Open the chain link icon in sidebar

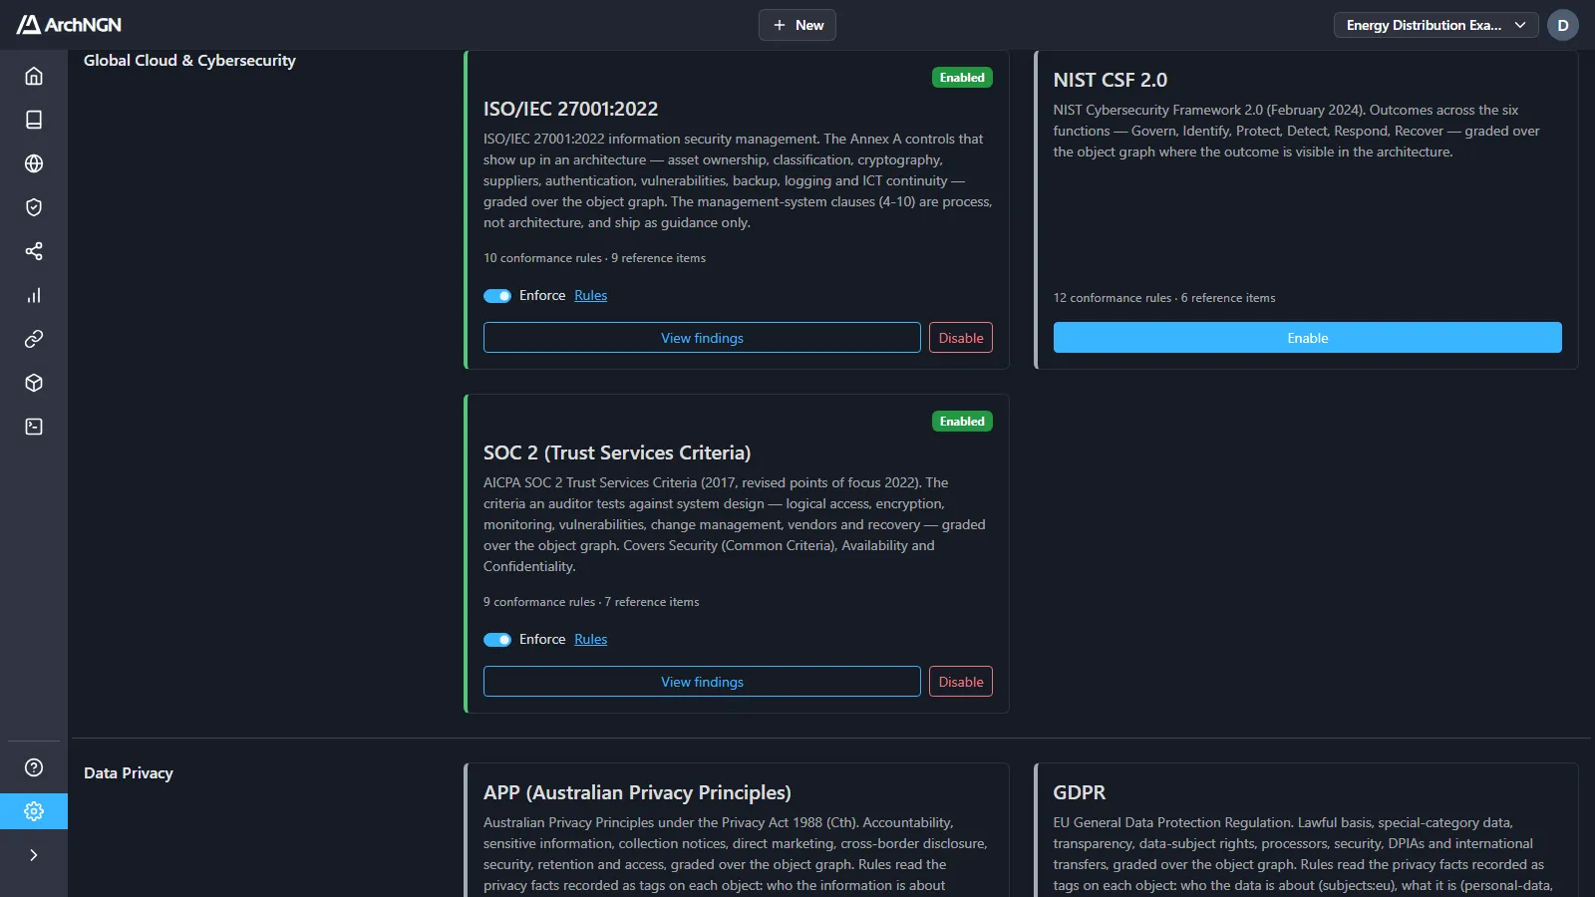coord(34,339)
